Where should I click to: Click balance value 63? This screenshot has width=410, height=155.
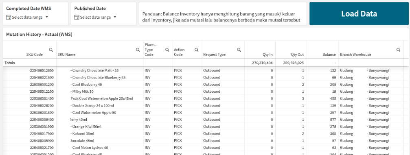coord(334,148)
